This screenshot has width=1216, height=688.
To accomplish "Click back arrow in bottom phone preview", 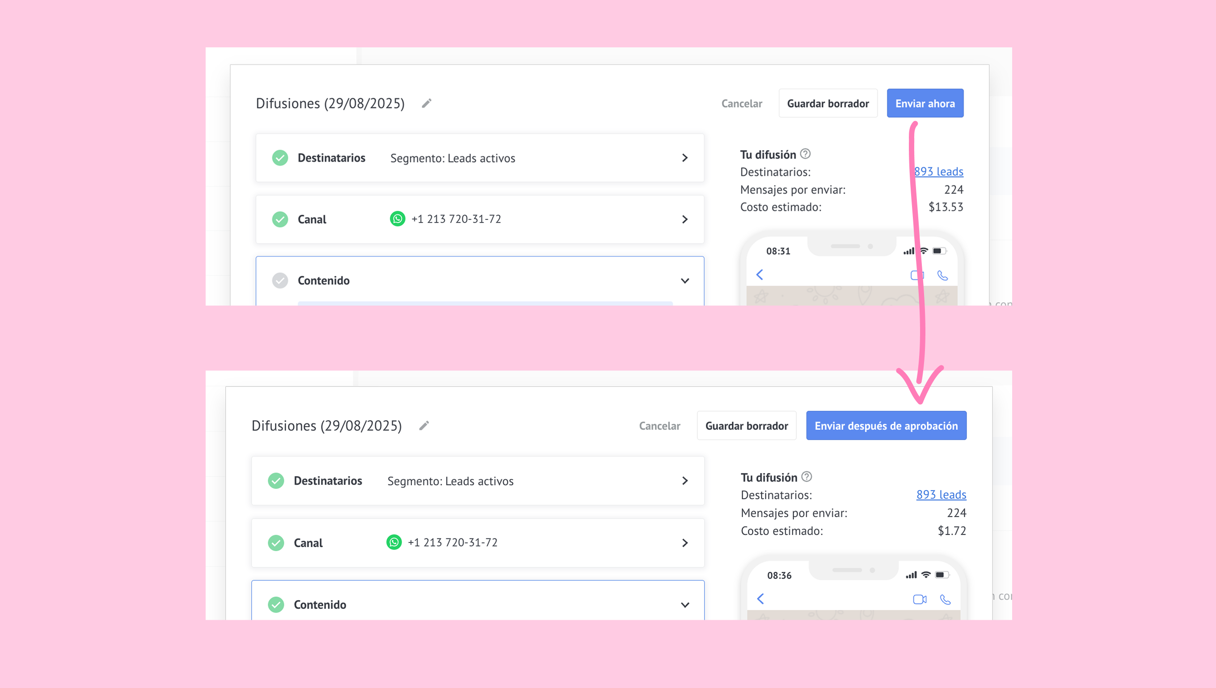I will click(x=760, y=599).
